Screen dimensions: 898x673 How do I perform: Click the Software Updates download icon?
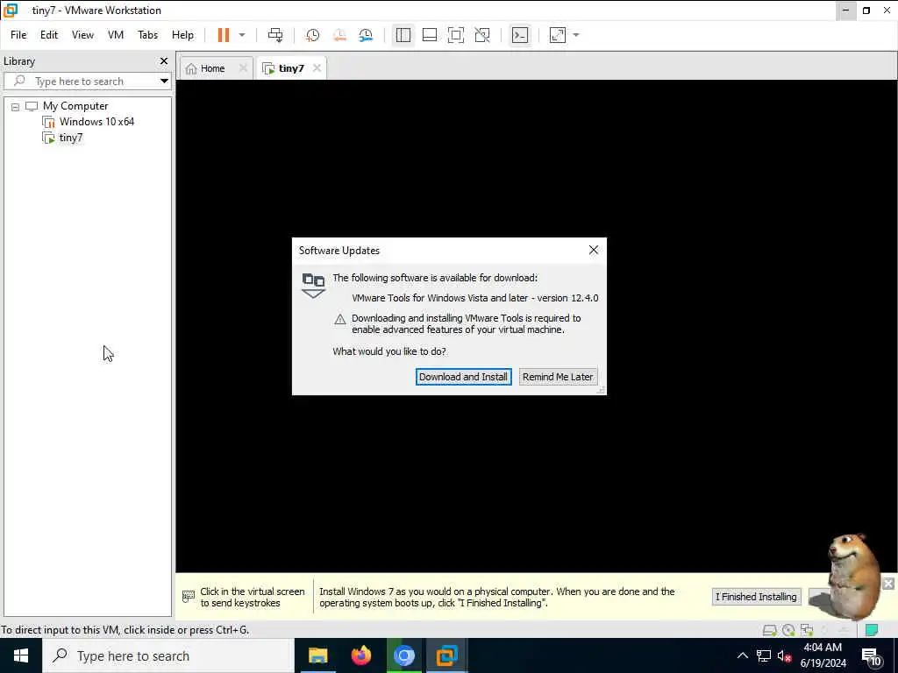pyautogui.click(x=313, y=285)
